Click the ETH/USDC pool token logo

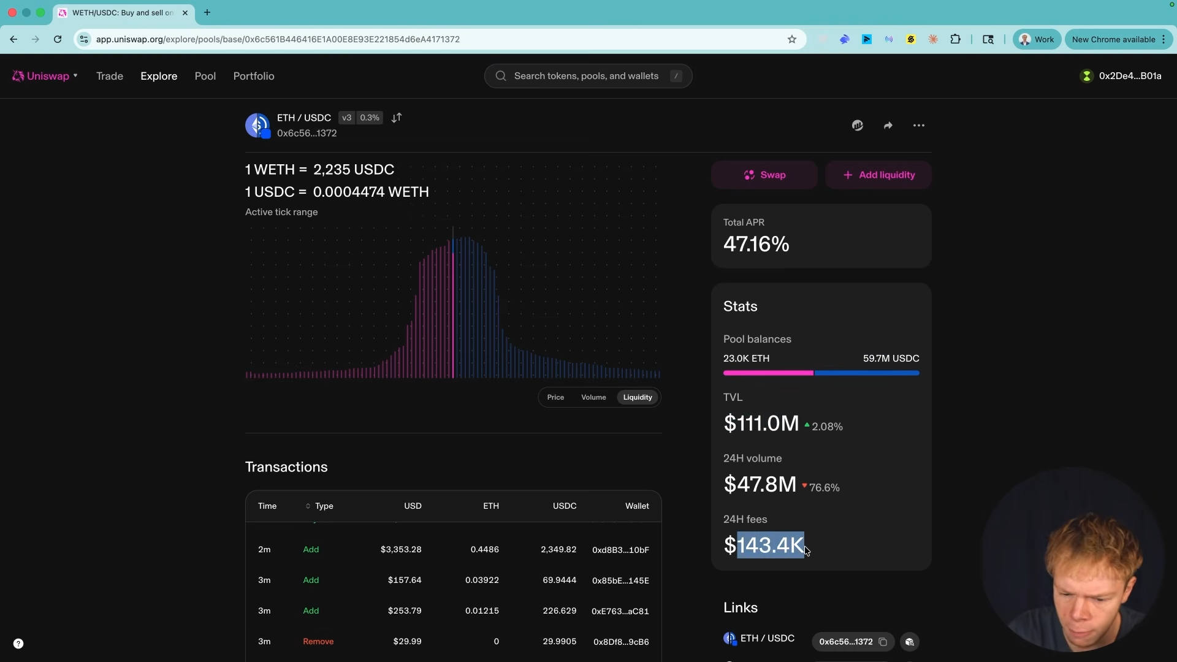coord(257,126)
